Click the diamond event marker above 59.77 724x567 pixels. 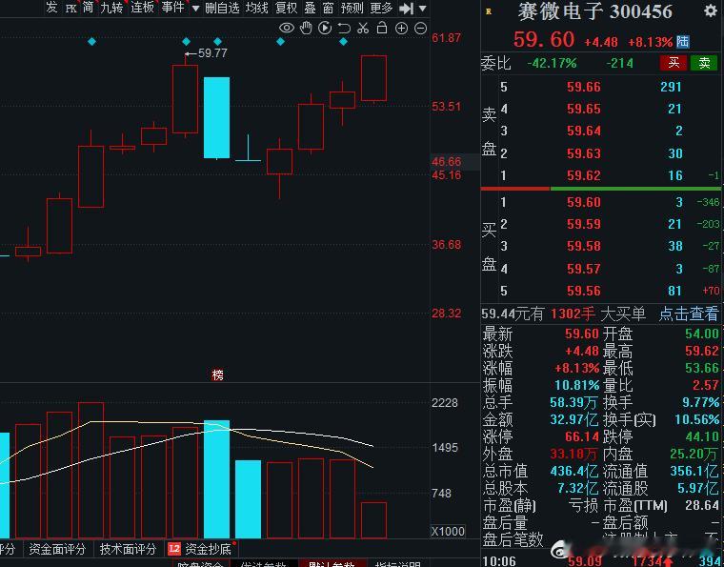point(186,42)
